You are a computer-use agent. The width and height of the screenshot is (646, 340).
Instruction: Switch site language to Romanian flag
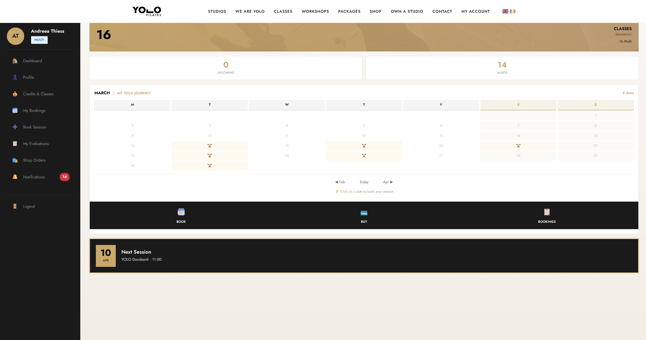click(x=512, y=11)
